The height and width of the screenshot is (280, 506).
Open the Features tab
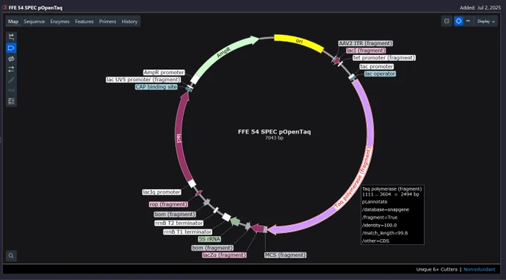coord(84,22)
